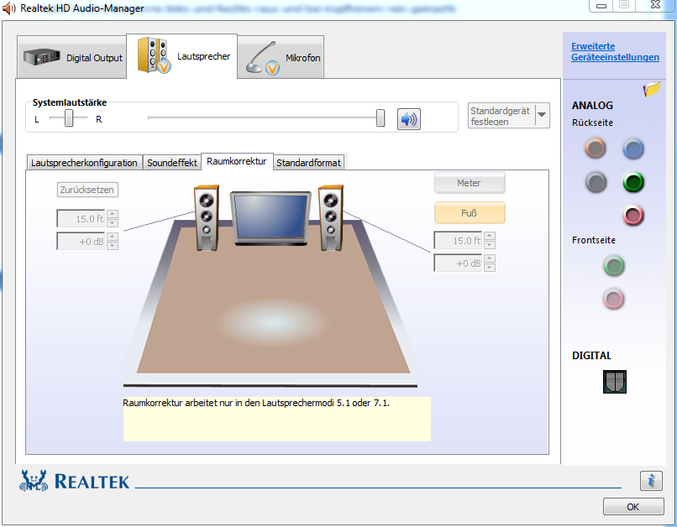Image resolution: width=677 pixels, height=527 pixels.
Task: Mute the system volume with speaker icon
Action: click(x=408, y=119)
